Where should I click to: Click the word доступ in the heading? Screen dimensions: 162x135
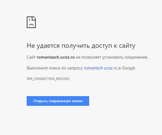102,46
